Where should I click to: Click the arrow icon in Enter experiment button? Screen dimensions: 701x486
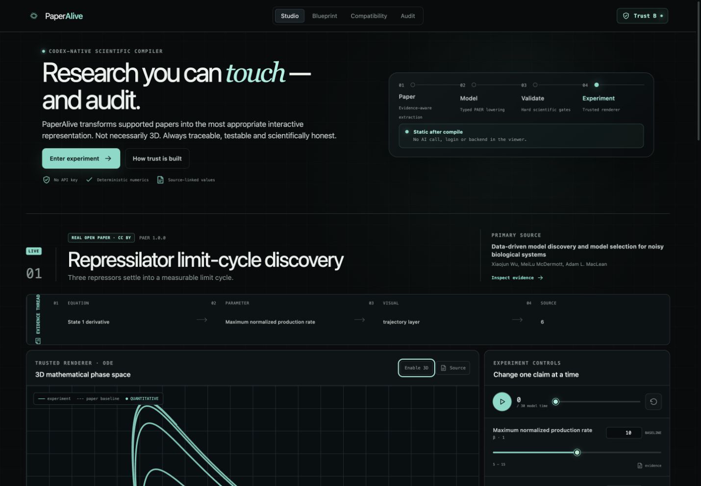click(x=108, y=159)
